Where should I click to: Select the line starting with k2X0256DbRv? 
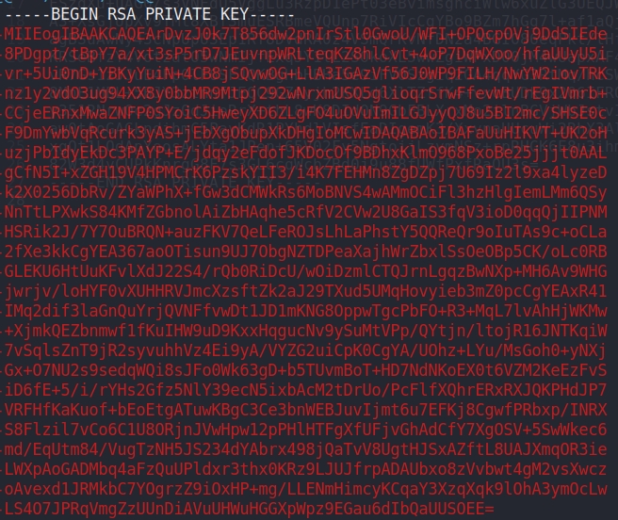pos(306,192)
